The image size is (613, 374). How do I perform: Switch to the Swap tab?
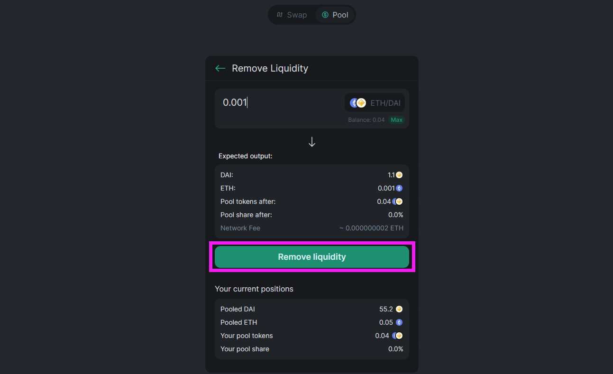pos(292,15)
